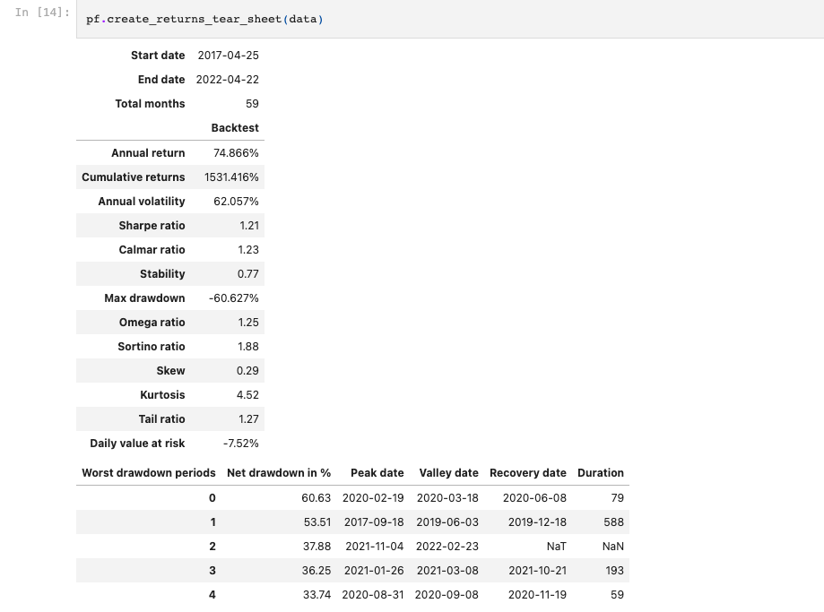Viewport: 824px width, 612px height.
Task: Click the Worst drawdown periods column header
Action: 149,472
